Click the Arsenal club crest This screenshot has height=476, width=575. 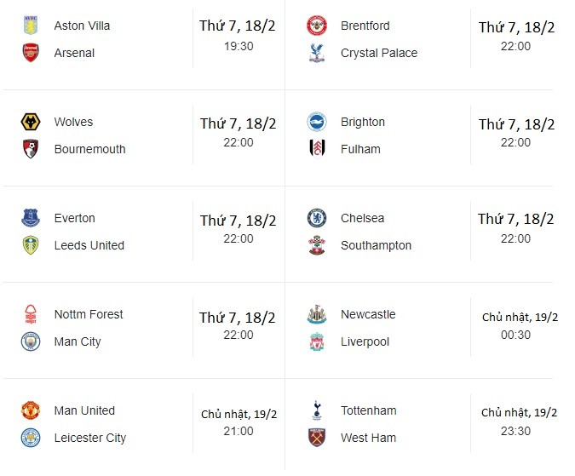click(32, 53)
